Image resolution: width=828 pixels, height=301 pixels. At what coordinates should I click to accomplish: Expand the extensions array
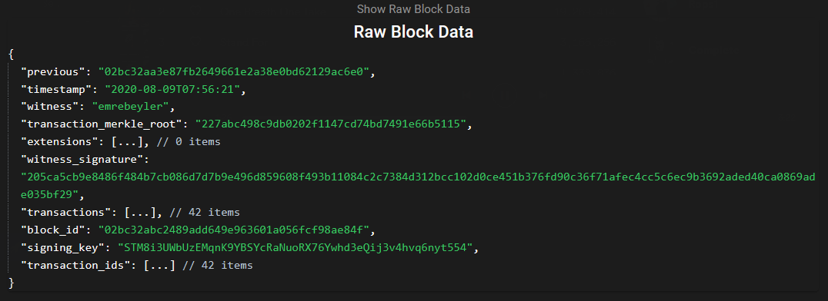pyautogui.click(x=130, y=142)
